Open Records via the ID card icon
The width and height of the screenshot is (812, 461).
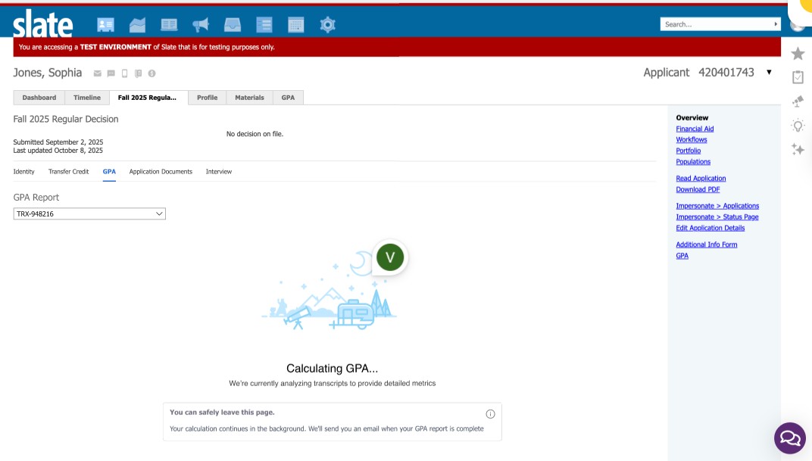pyautogui.click(x=106, y=24)
